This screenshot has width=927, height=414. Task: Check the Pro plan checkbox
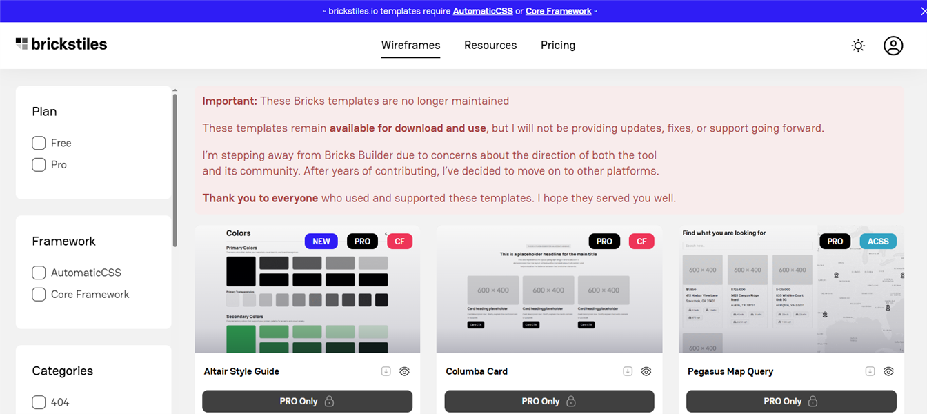[x=39, y=165]
